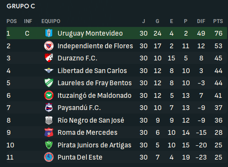228x167 pixels.
Task: Click the Ituzaingó de Maldonado round crest
Action: click(x=49, y=95)
